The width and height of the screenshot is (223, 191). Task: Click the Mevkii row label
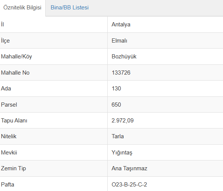coord(9,153)
